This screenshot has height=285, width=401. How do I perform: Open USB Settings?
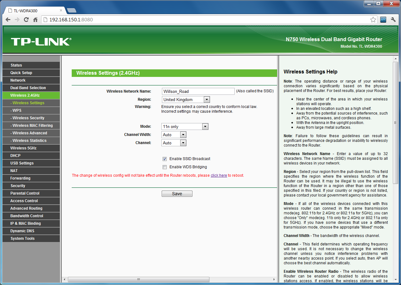(x=31, y=163)
